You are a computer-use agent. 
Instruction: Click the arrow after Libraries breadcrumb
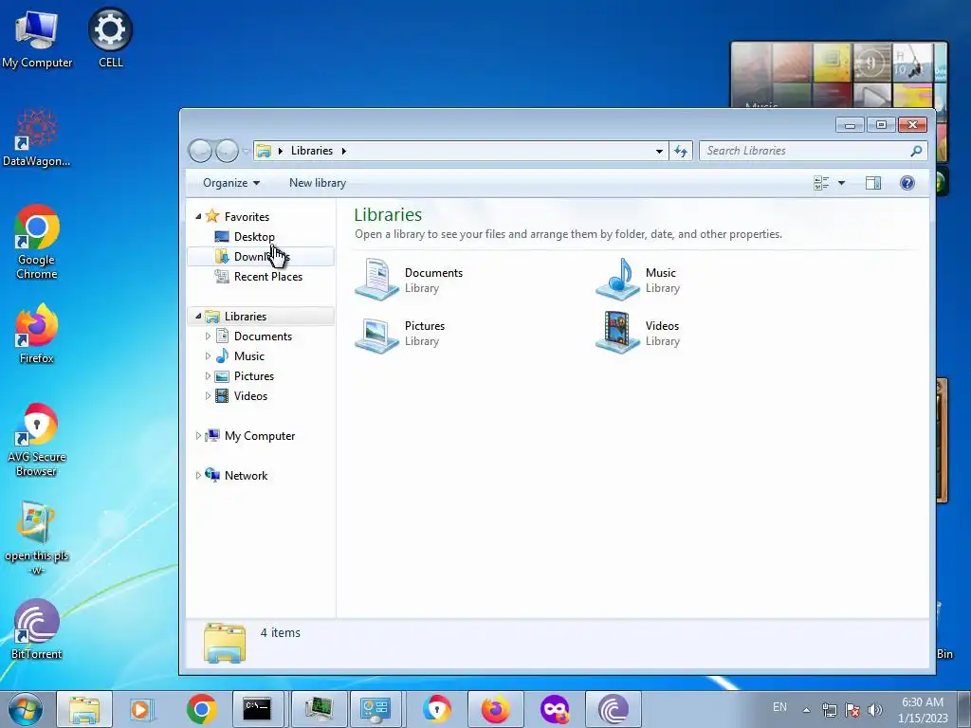(343, 151)
